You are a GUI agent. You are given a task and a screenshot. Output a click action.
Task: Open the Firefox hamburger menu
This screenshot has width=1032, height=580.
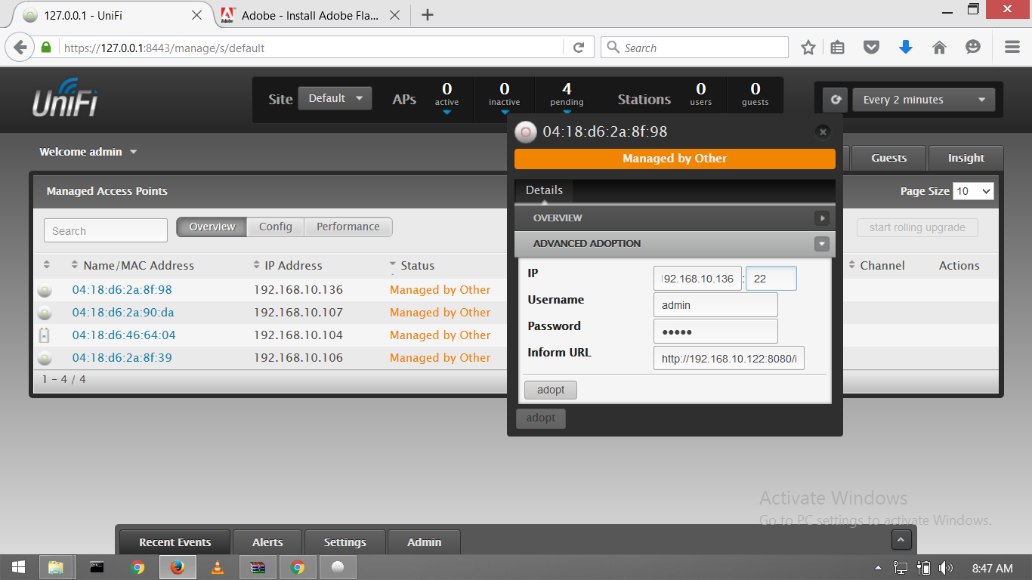(x=1012, y=48)
